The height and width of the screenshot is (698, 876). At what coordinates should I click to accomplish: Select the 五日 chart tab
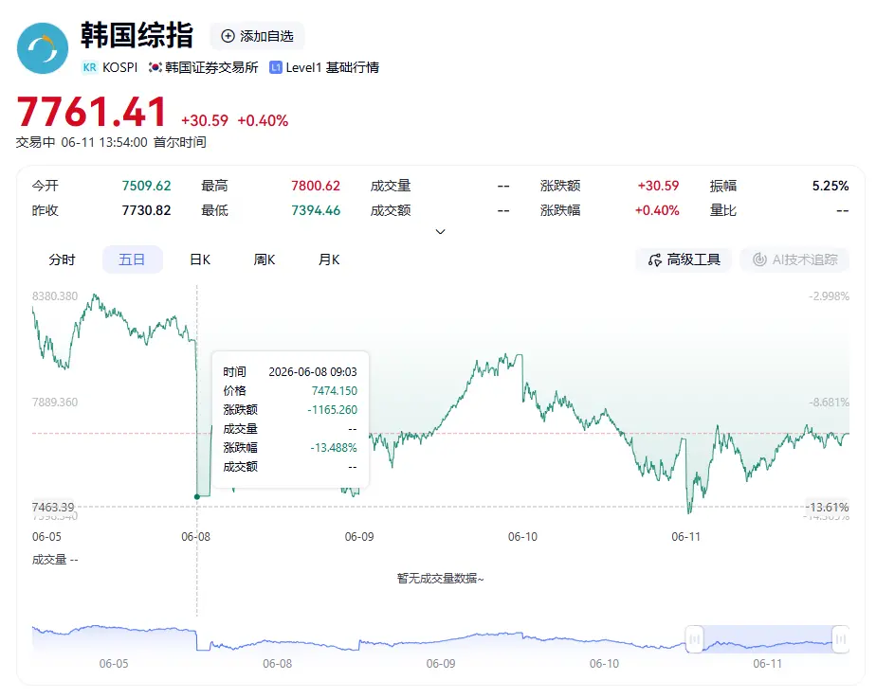tap(133, 260)
